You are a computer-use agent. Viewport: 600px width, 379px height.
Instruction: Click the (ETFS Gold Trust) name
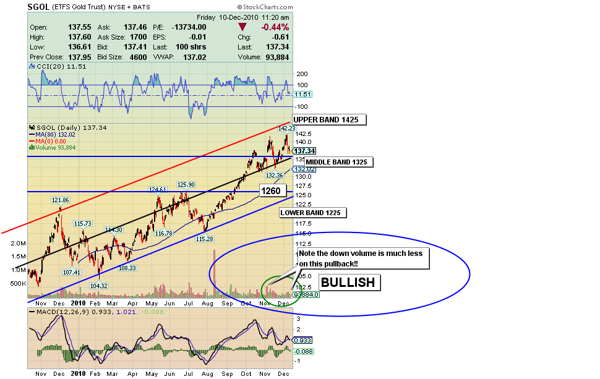click(x=79, y=7)
